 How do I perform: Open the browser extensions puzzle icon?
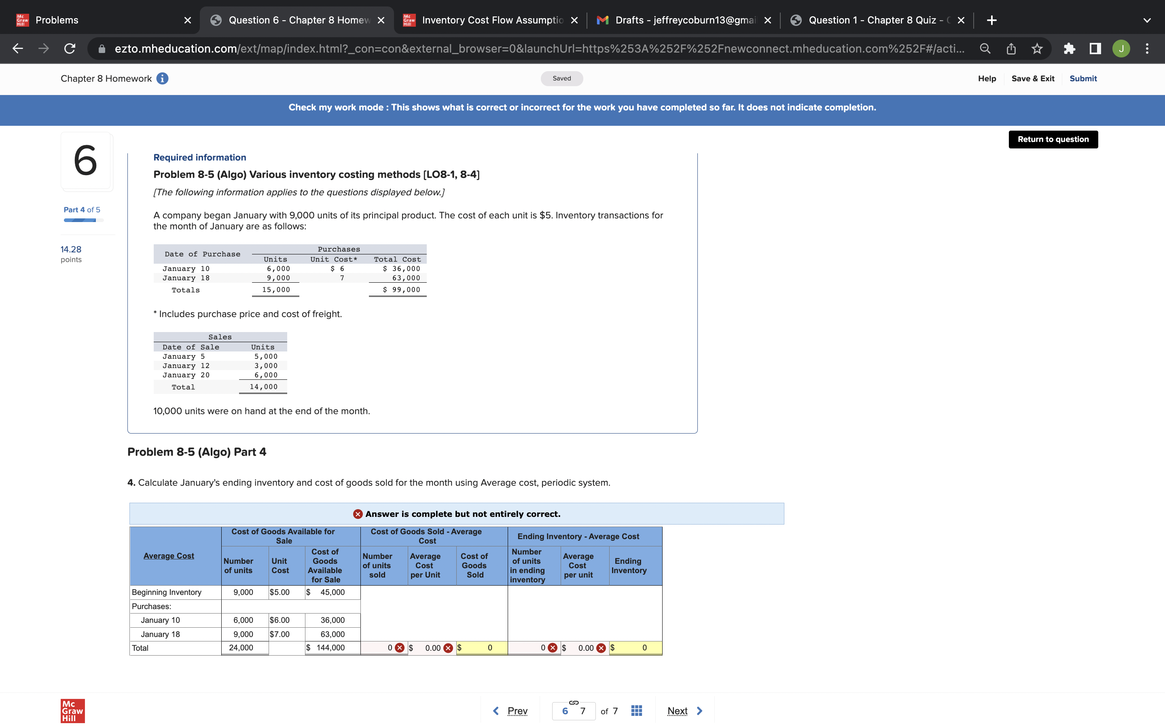click(x=1069, y=49)
